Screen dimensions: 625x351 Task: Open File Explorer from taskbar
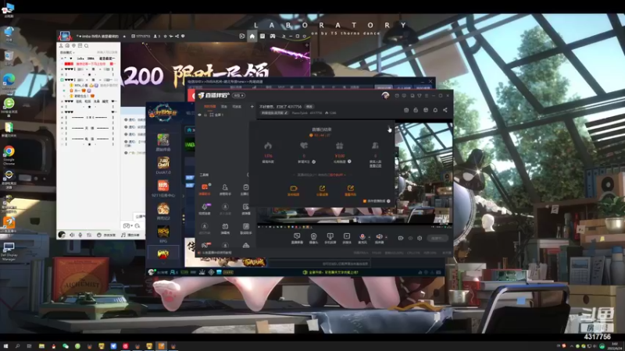(41, 346)
